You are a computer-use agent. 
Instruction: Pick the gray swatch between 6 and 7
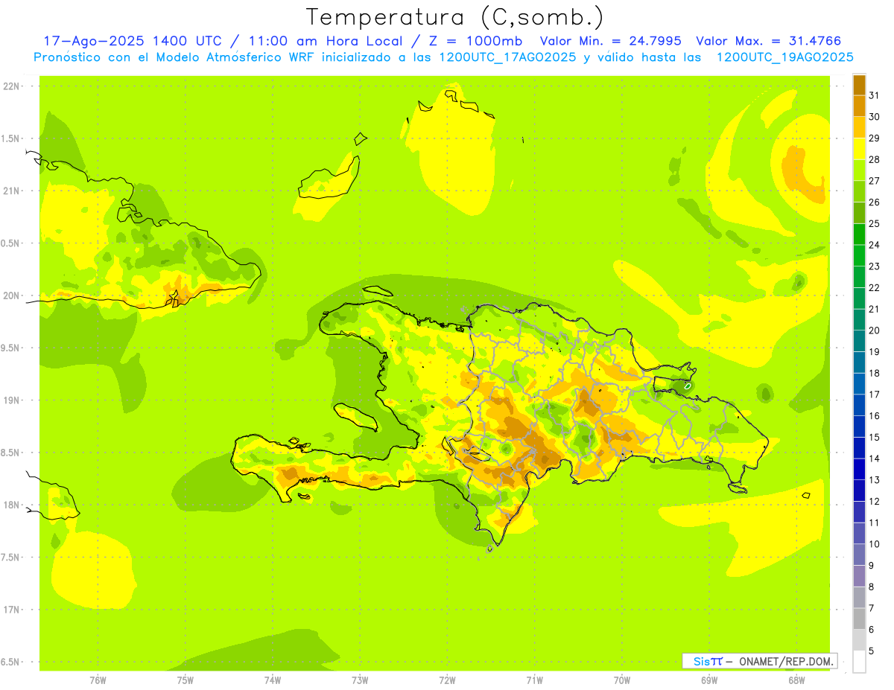859,619
